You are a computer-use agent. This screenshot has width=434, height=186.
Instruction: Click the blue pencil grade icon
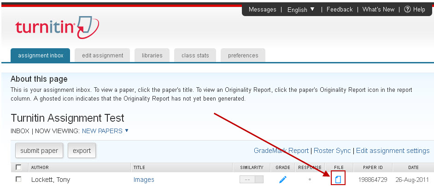tap(282, 180)
